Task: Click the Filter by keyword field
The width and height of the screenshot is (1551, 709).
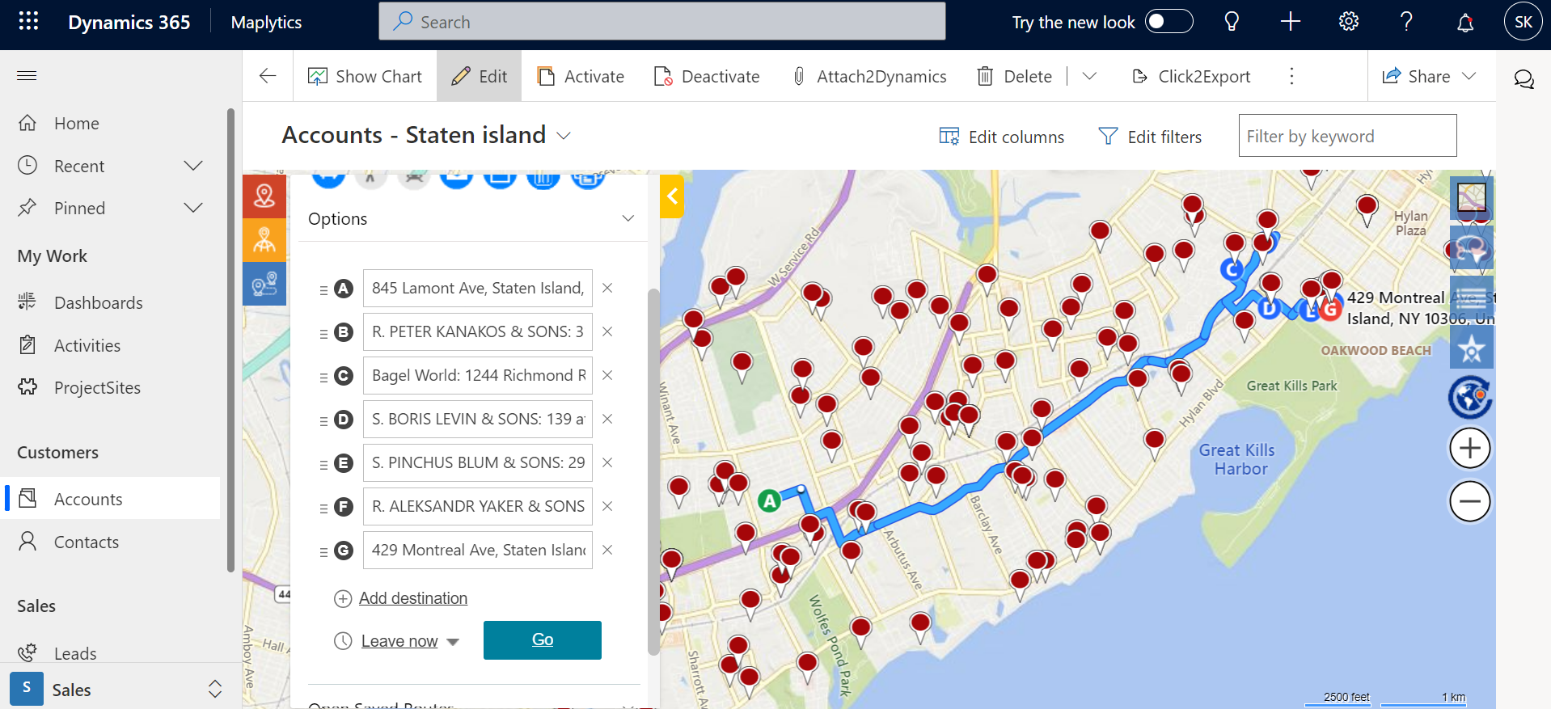Action: pyautogui.click(x=1347, y=135)
